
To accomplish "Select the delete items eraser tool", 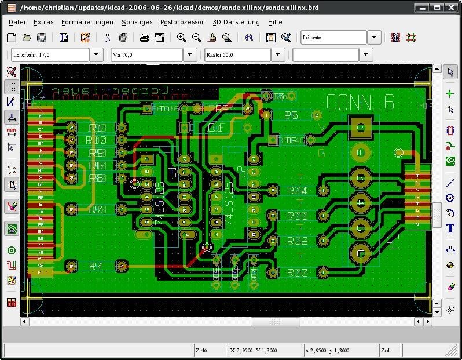I will click(450, 287).
